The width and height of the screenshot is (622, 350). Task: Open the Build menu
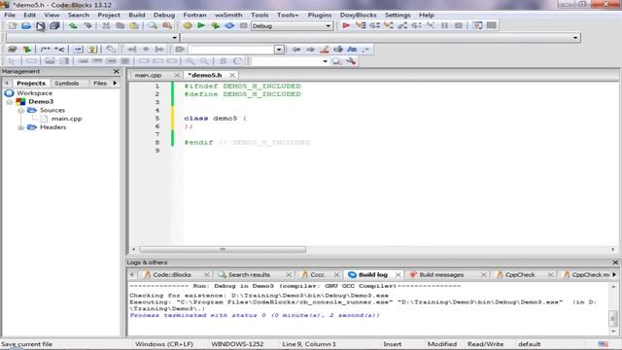137,16
